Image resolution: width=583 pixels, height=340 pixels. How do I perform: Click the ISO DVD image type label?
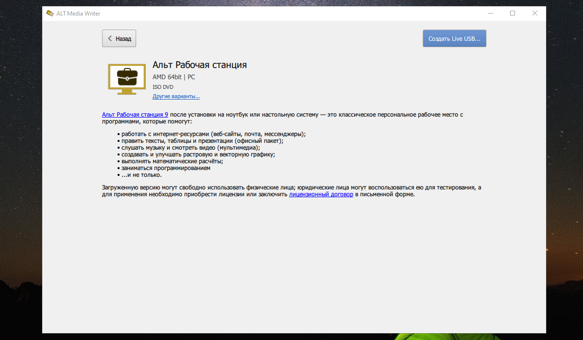coord(163,87)
